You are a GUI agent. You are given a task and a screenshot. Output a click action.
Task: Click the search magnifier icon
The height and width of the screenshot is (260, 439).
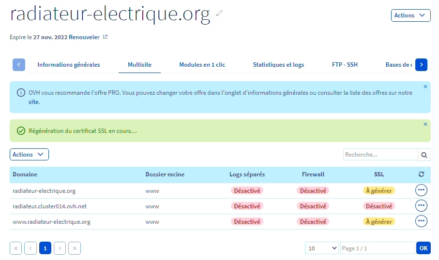tap(424, 155)
